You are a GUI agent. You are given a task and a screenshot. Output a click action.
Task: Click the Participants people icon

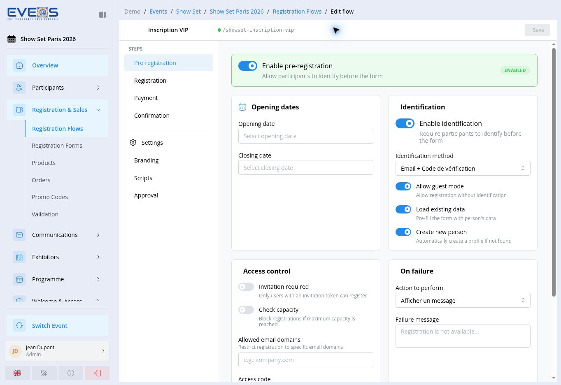click(19, 88)
